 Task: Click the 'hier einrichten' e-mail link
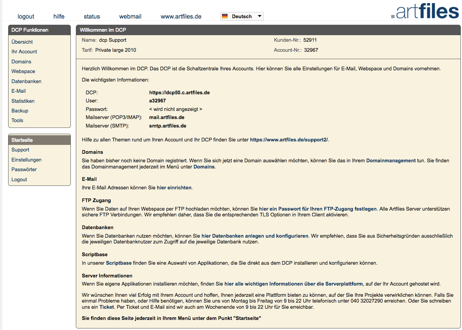pyautogui.click(x=174, y=188)
